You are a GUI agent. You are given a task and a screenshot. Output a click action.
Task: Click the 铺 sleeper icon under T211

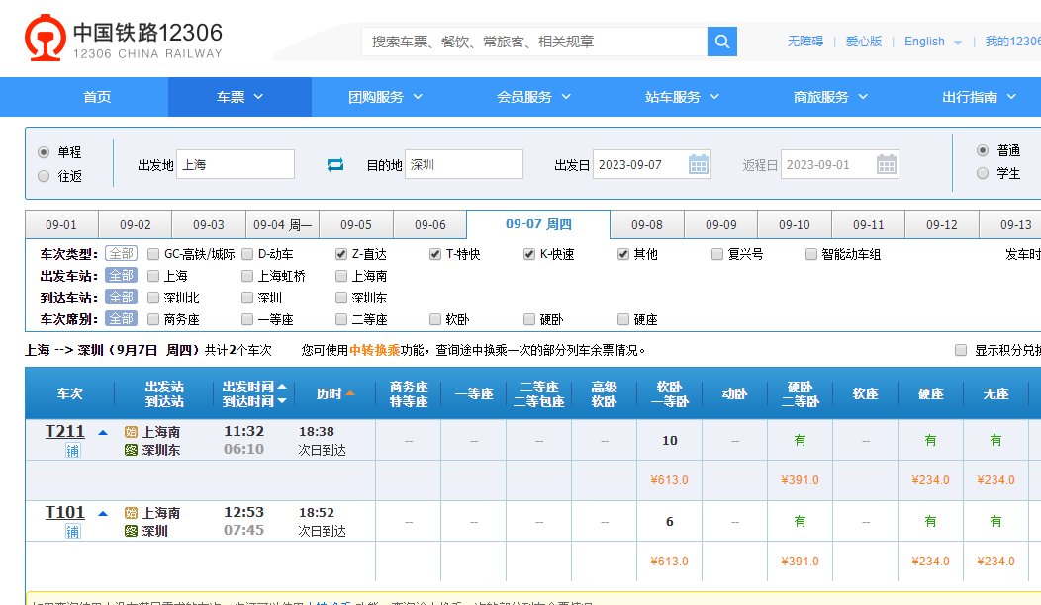73,451
